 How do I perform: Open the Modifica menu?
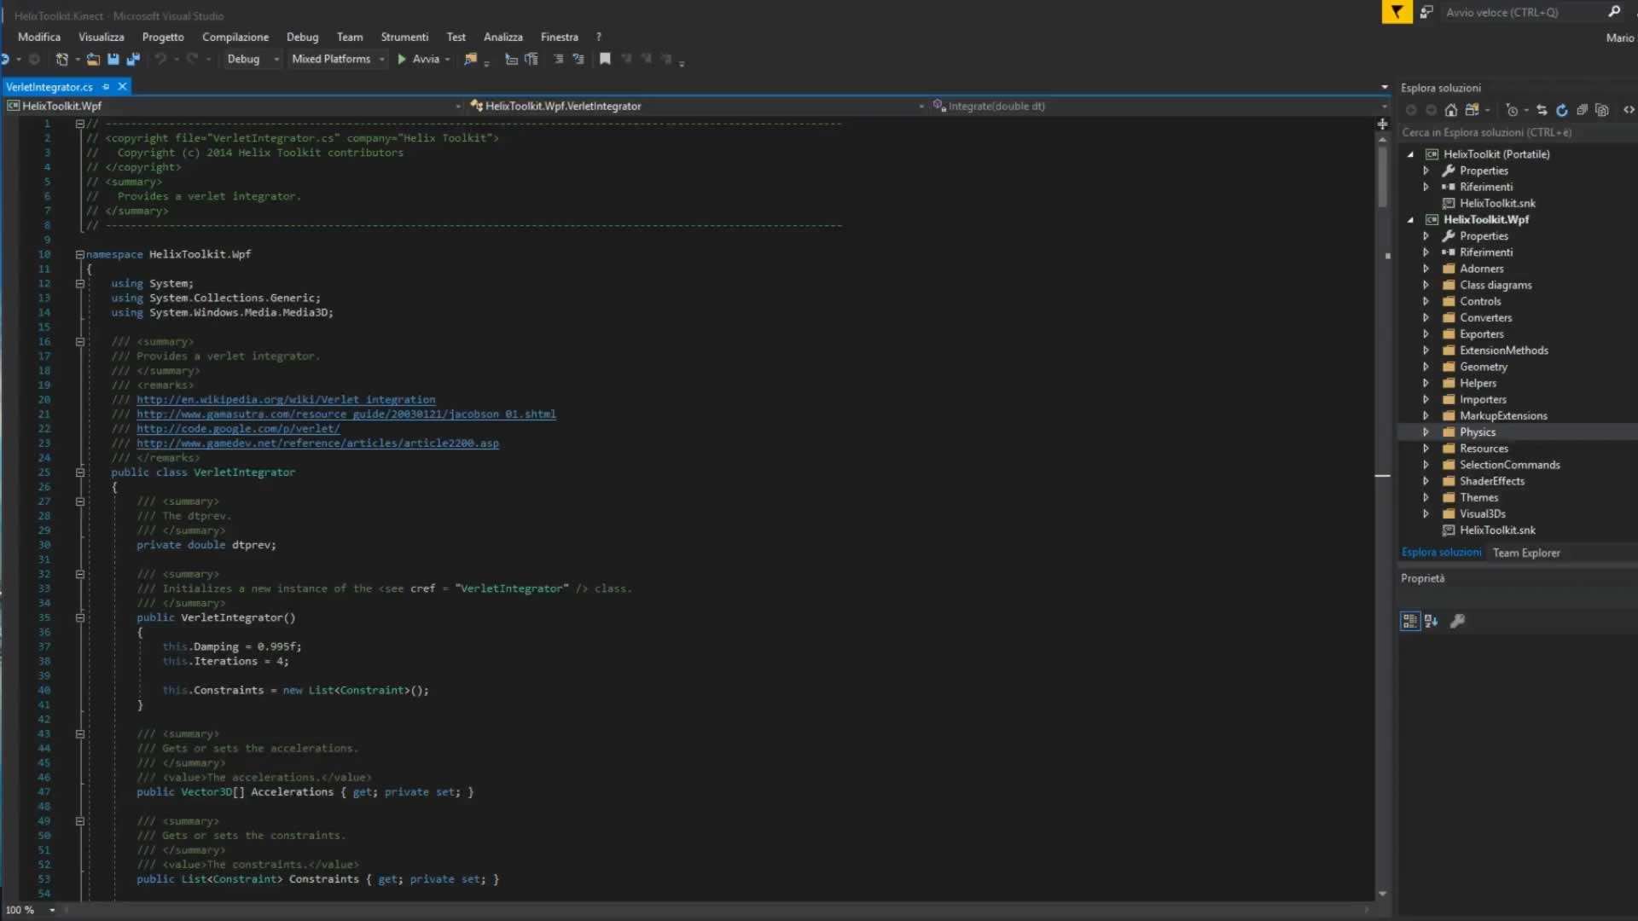(x=39, y=37)
